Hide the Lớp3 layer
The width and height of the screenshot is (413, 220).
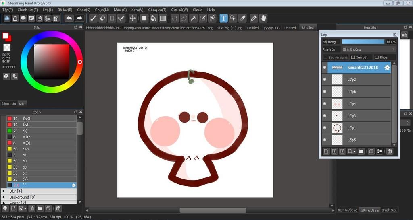coord(325,116)
